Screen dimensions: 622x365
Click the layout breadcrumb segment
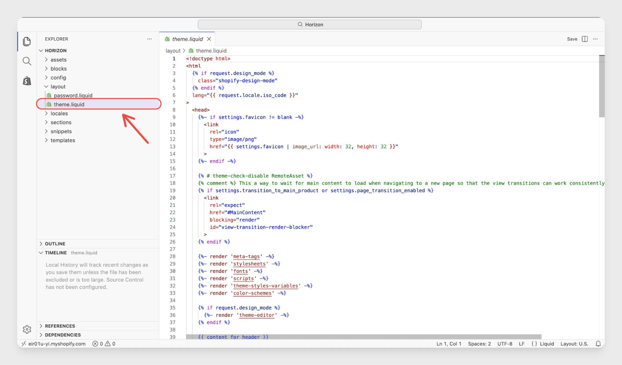[x=173, y=51]
